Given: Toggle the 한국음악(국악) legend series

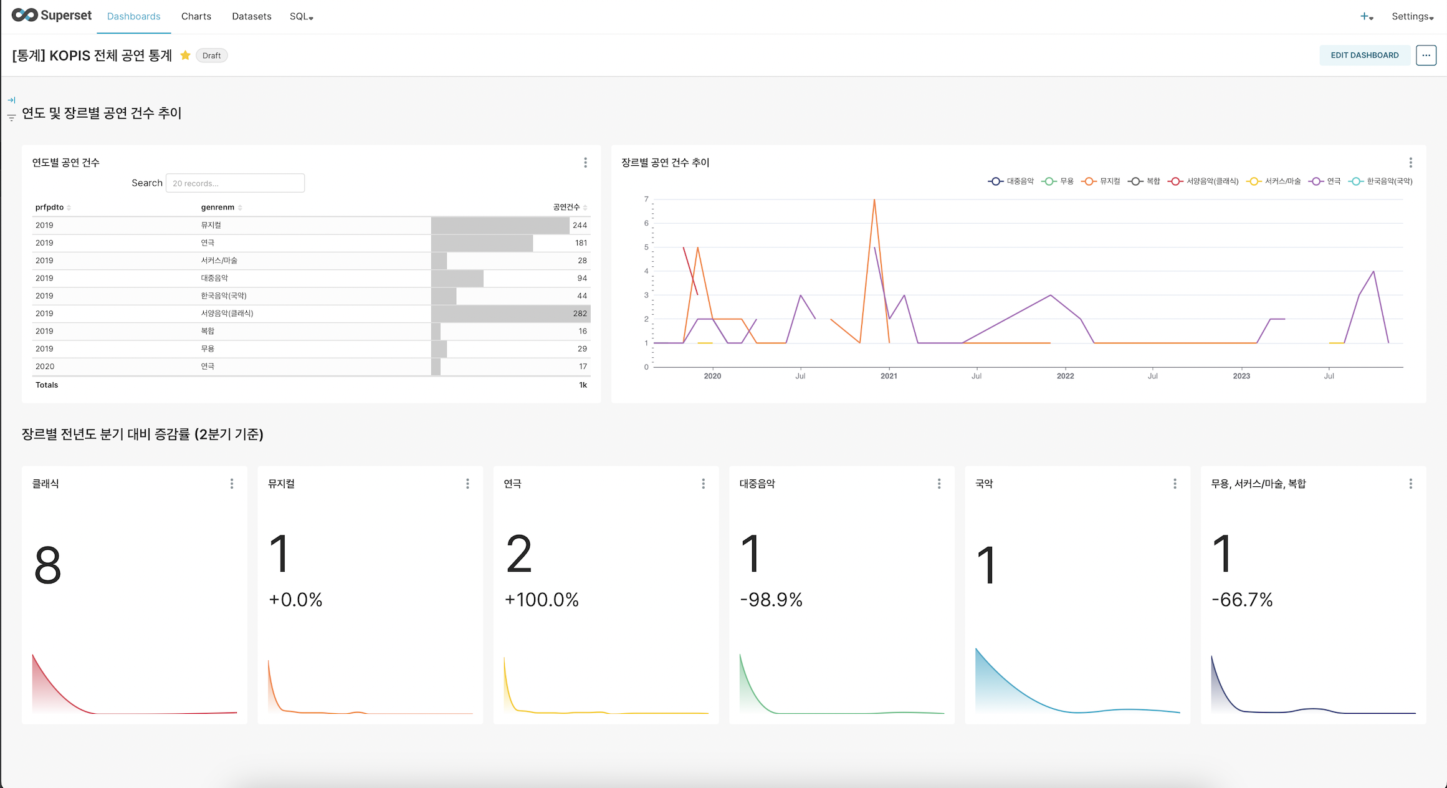Looking at the screenshot, I should [1380, 181].
